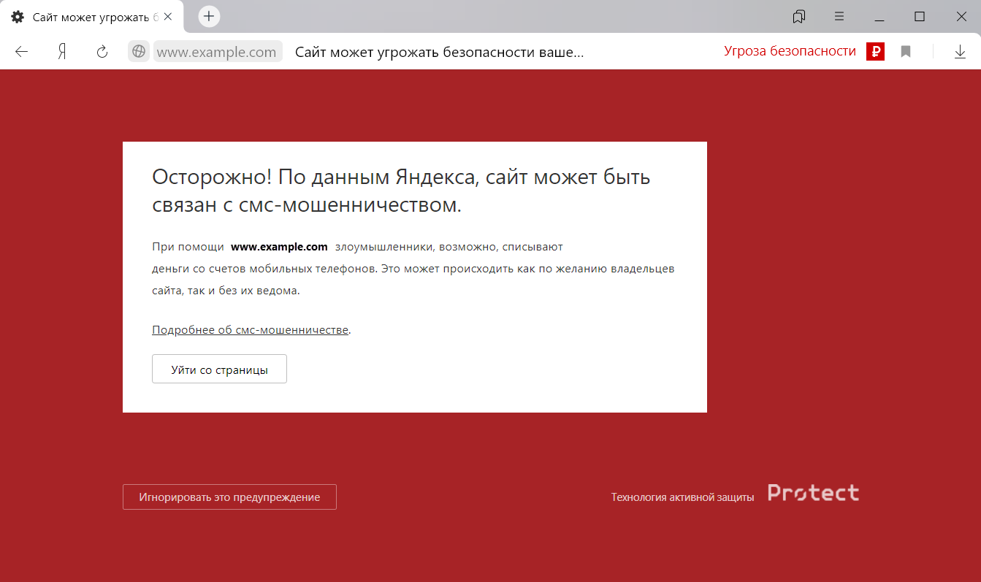Click the 'Осторожно!' warning heading
The height and width of the screenshot is (582, 981).
pyautogui.click(x=401, y=191)
